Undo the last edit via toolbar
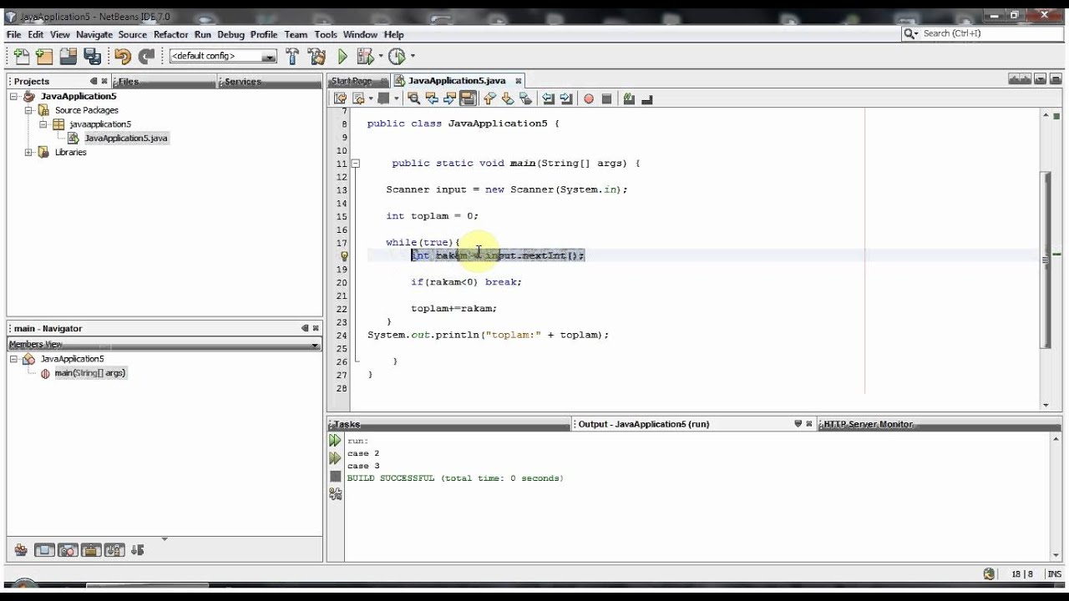Viewport: 1069px width, 601px height. point(123,56)
